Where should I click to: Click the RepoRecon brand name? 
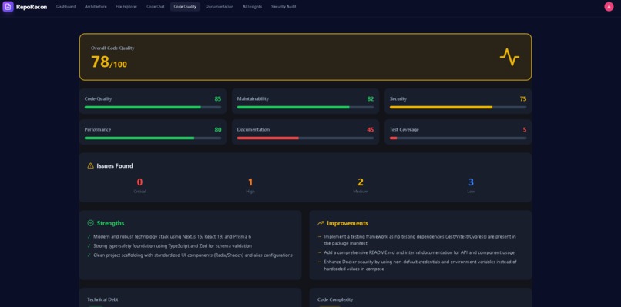pyautogui.click(x=32, y=7)
